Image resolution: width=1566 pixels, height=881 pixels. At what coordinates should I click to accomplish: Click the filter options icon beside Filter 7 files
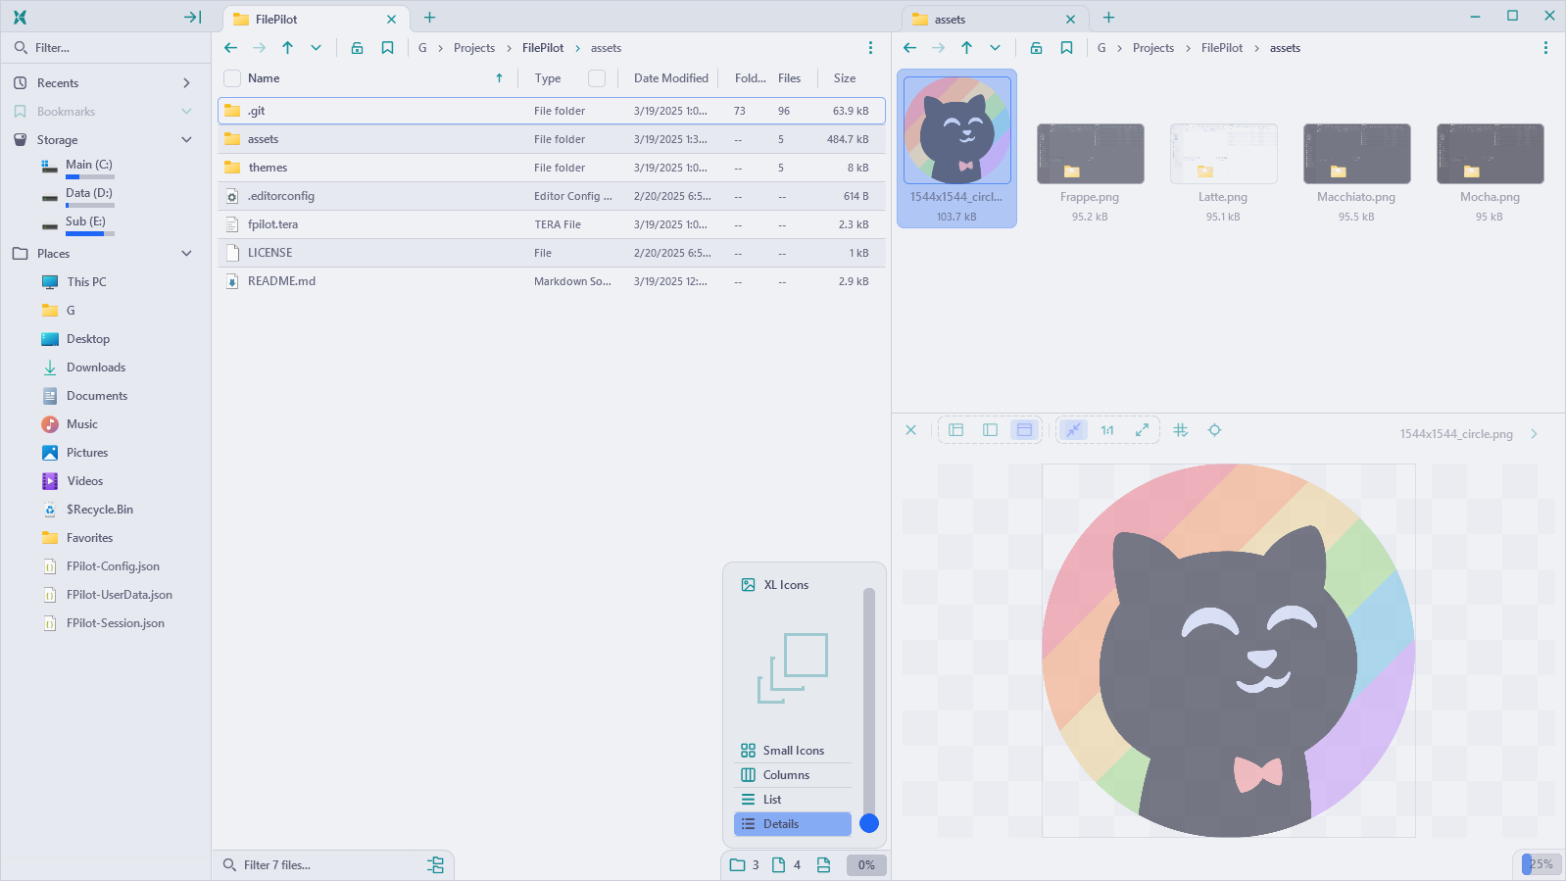point(435,864)
